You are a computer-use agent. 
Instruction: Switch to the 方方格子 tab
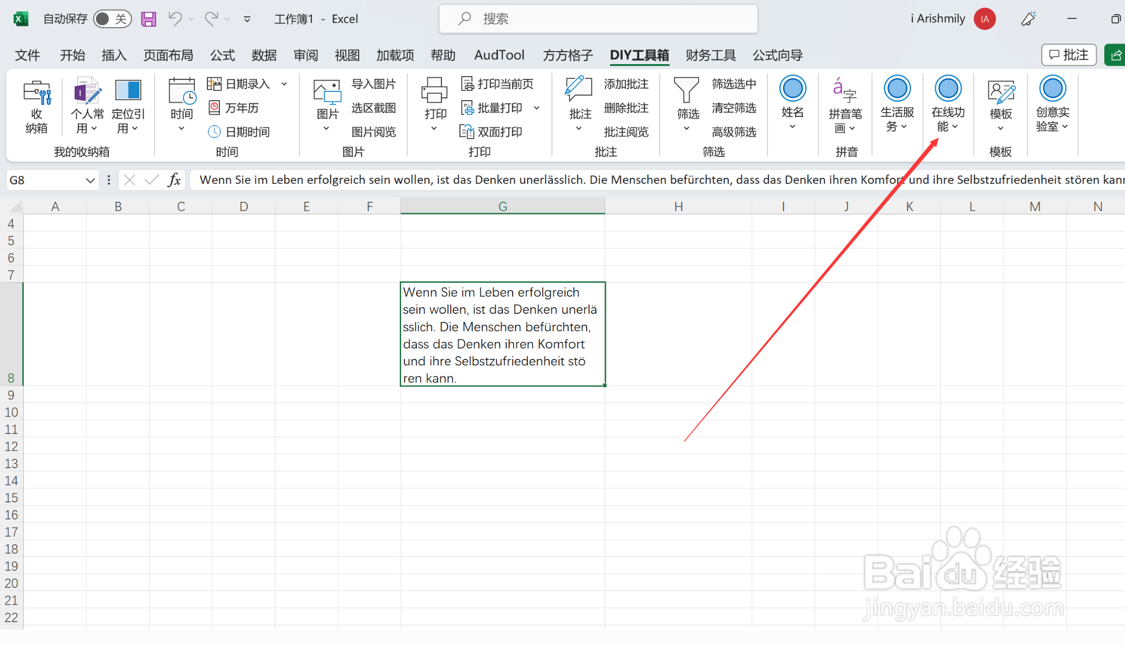(567, 55)
